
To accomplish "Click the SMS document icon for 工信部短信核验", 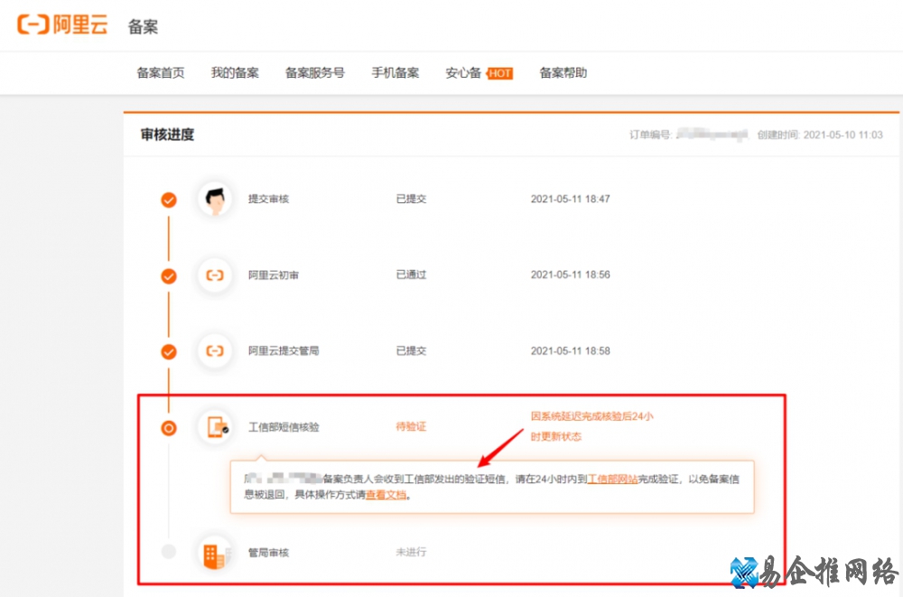I will (x=214, y=426).
